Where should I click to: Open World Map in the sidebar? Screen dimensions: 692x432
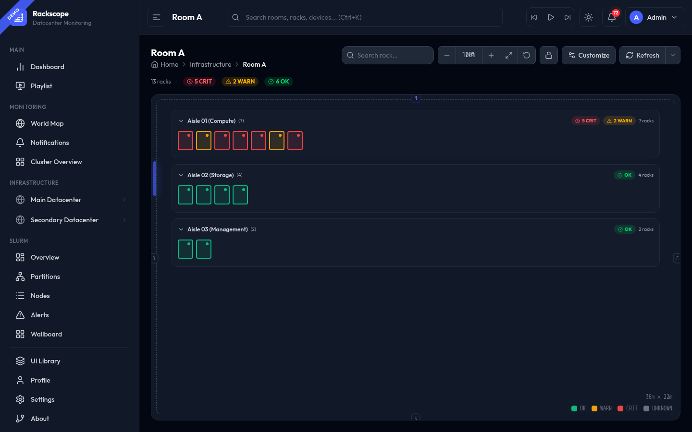(47, 123)
